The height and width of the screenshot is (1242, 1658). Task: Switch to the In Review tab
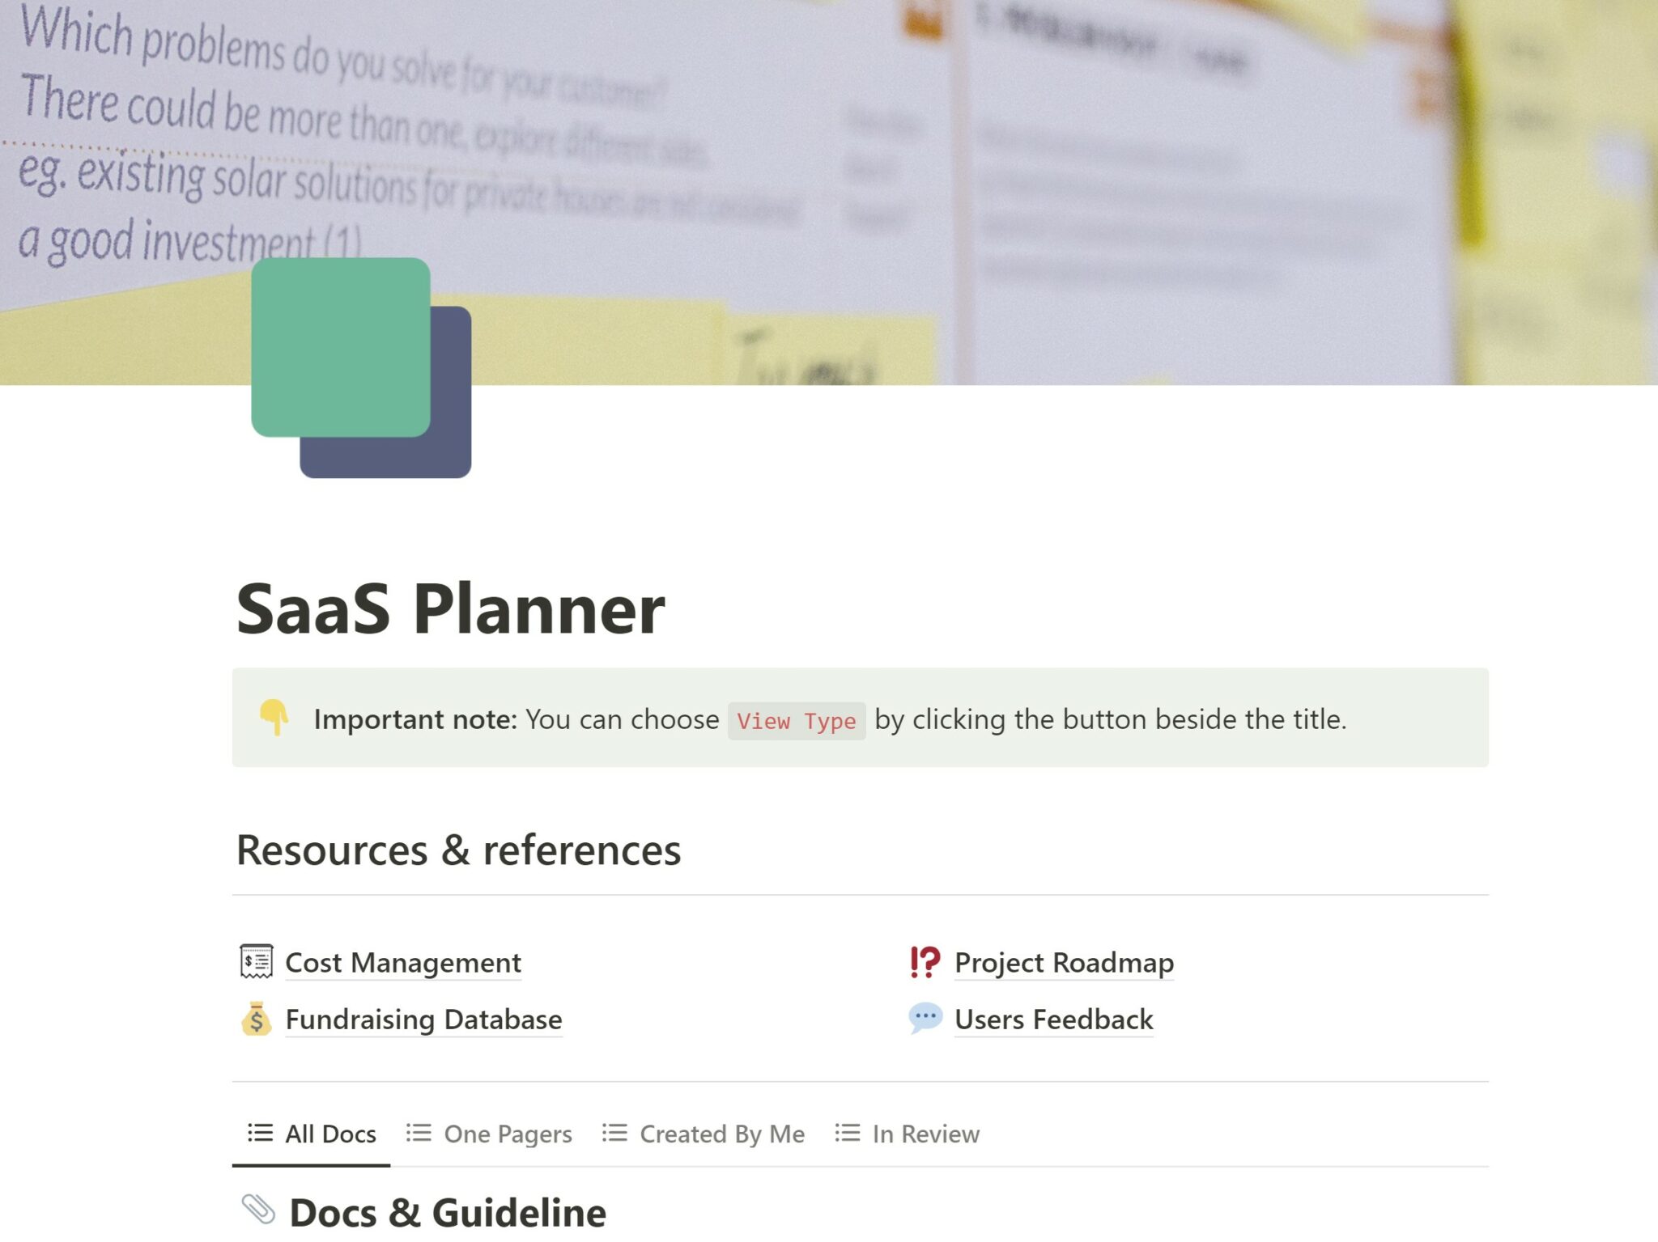[925, 1134]
